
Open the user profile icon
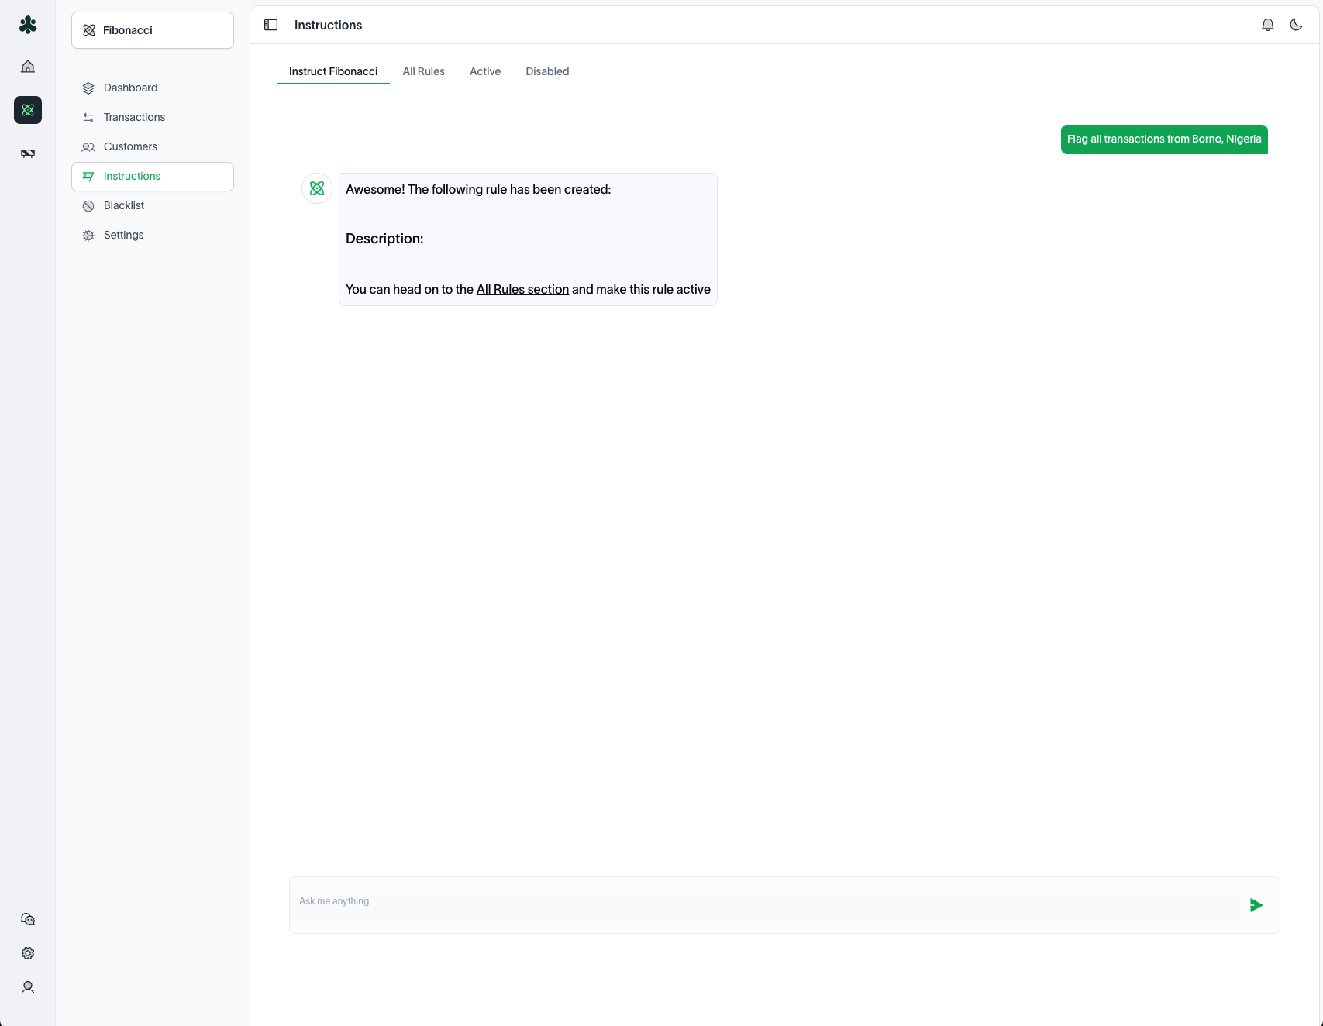28,987
